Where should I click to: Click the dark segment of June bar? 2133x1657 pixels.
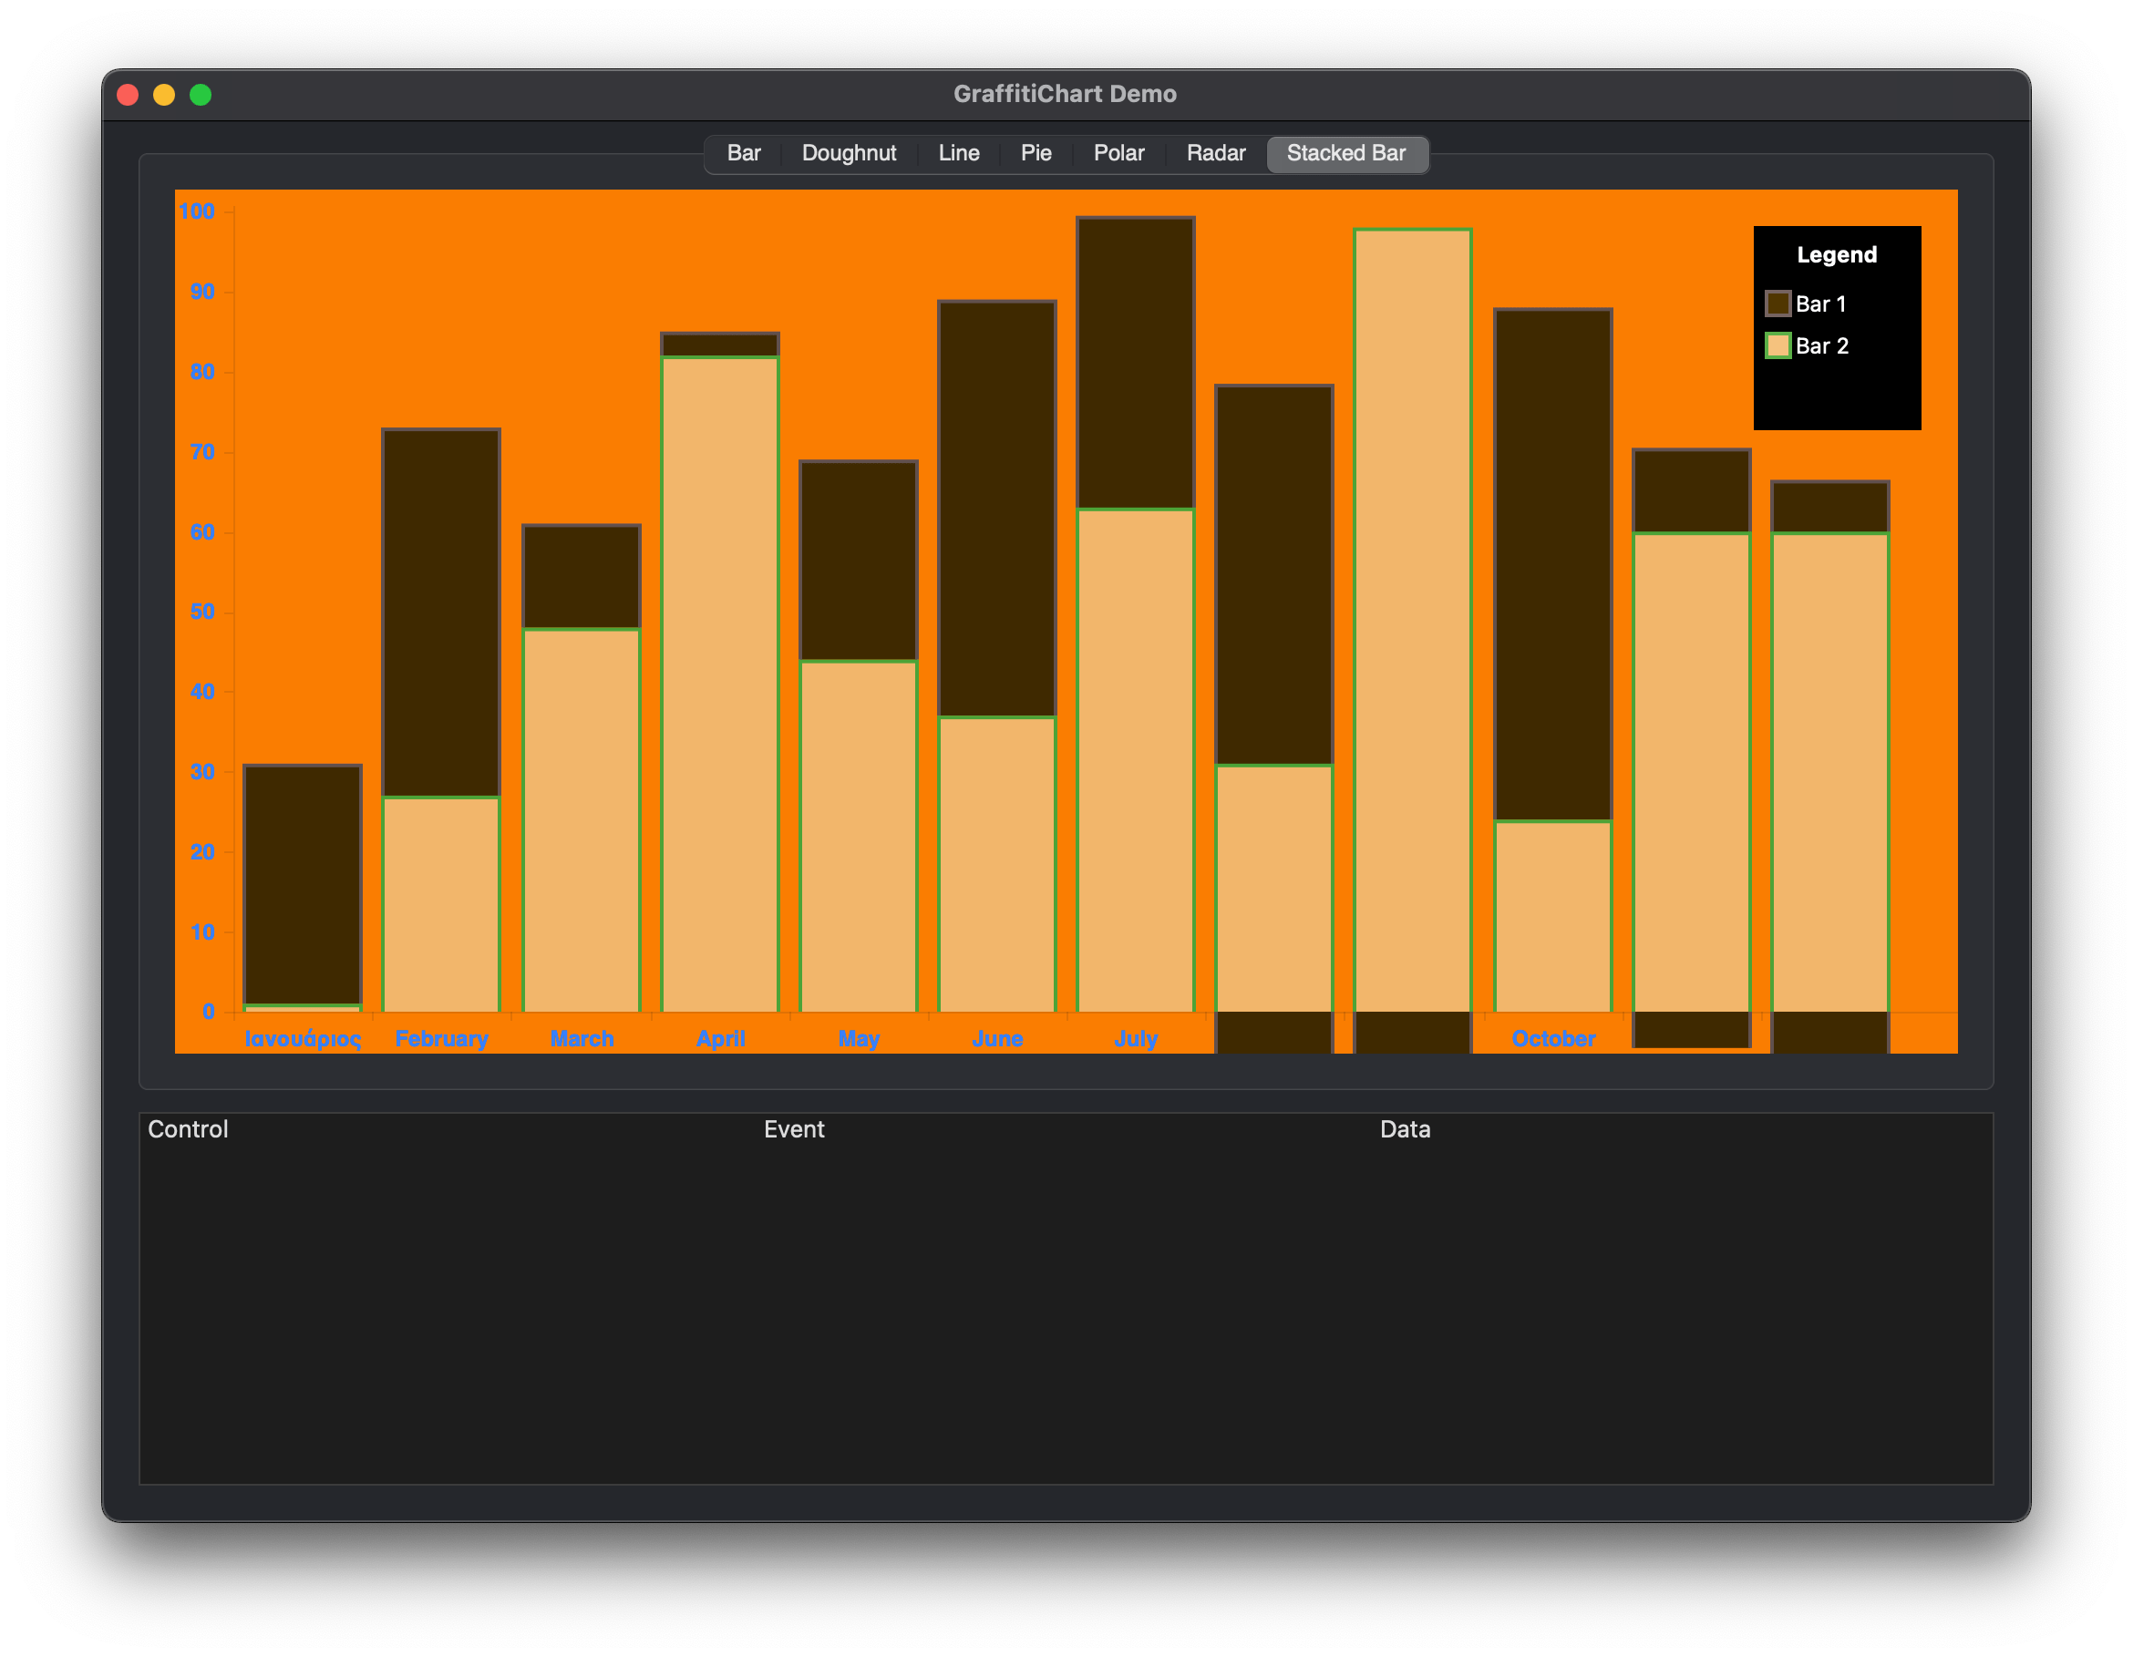pyautogui.click(x=996, y=508)
